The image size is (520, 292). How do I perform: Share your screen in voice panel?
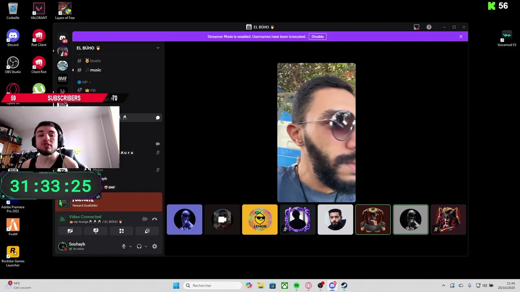coord(96,231)
